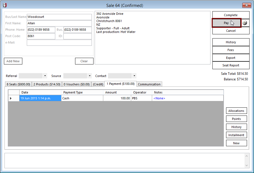Click the Pay button
254x173 pixels.
tap(226, 23)
